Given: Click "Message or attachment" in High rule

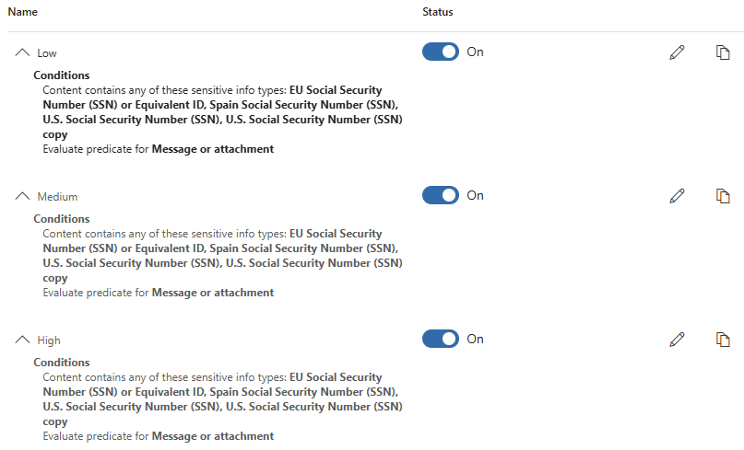Looking at the screenshot, I should (212, 436).
